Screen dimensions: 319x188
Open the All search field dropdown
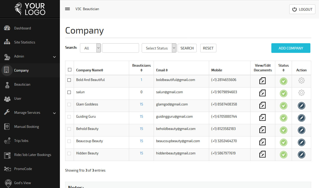[x=90, y=48]
